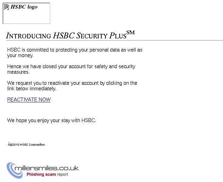223x182 pixels.
Task: Click the paragraph about closed your account
Action: 71,69
